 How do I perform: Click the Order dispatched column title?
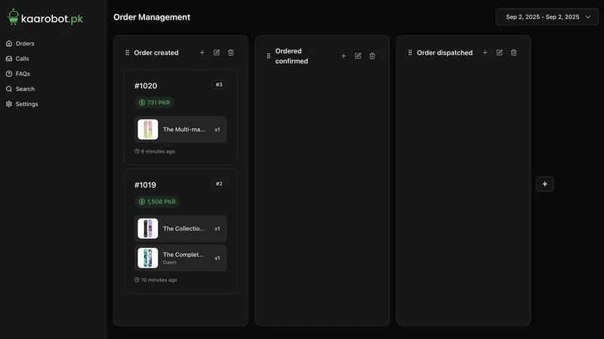pyautogui.click(x=445, y=53)
